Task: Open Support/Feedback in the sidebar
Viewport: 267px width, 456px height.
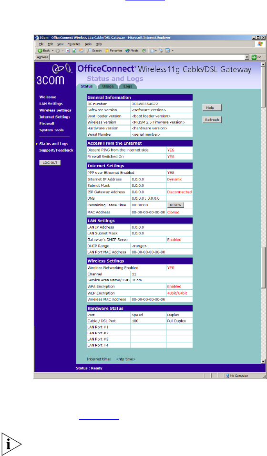Action: click(x=56, y=150)
